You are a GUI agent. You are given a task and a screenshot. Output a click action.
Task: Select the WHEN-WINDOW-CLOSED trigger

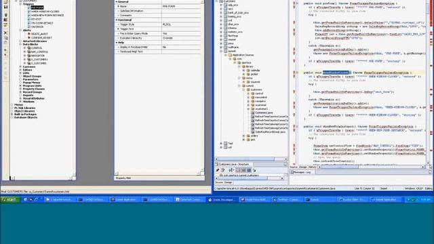pyautogui.click(x=45, y=12)
